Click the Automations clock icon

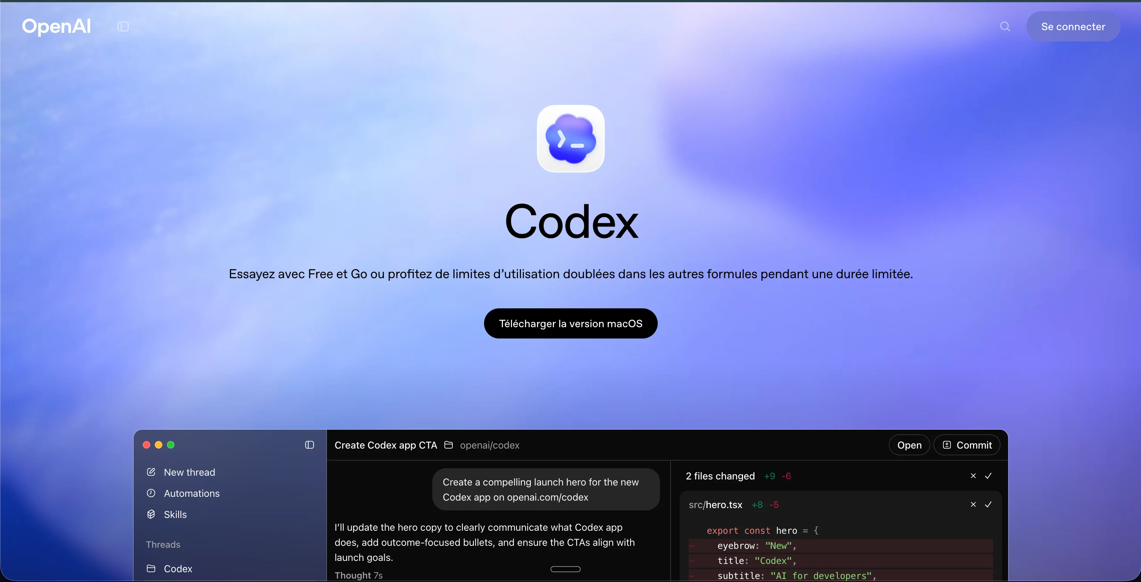151,493
